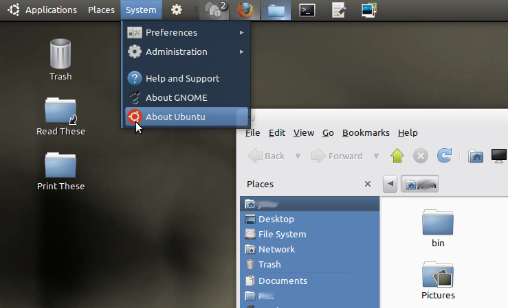Click the update notifier icon with badge 2

214,10
